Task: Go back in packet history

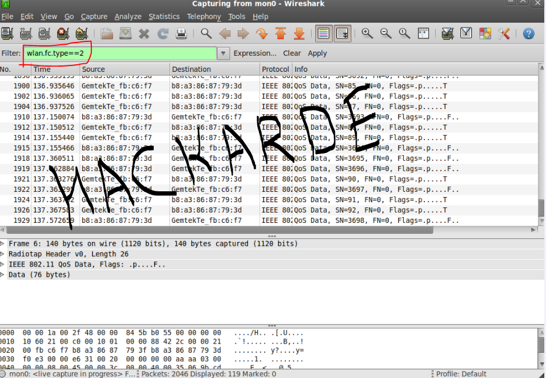Action: click(225, 33)
